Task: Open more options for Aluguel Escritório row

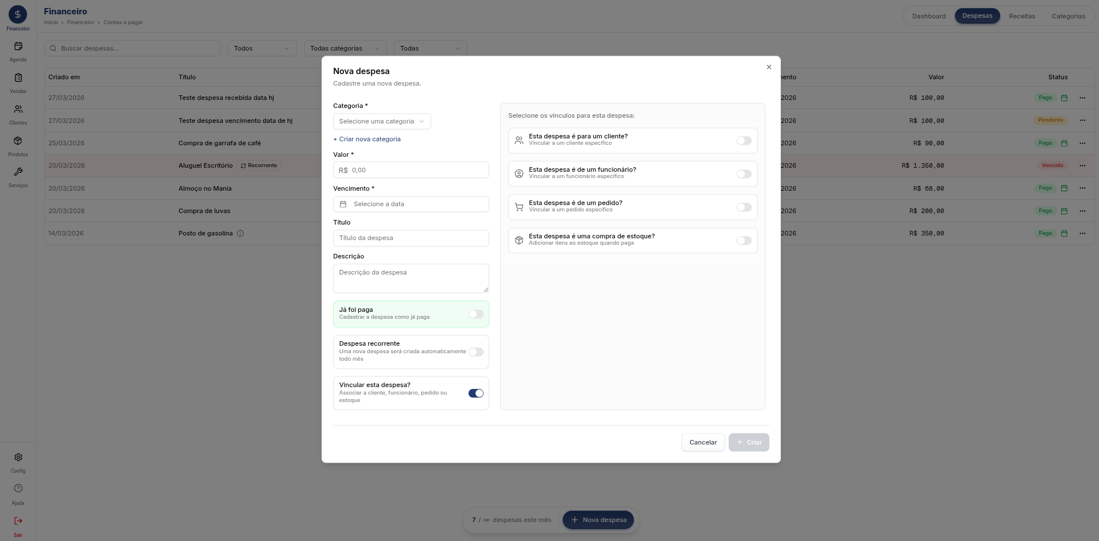Action: (x=1082, y=165)
